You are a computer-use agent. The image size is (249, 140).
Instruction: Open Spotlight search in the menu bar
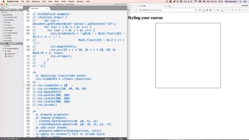(x=241, y=2)
